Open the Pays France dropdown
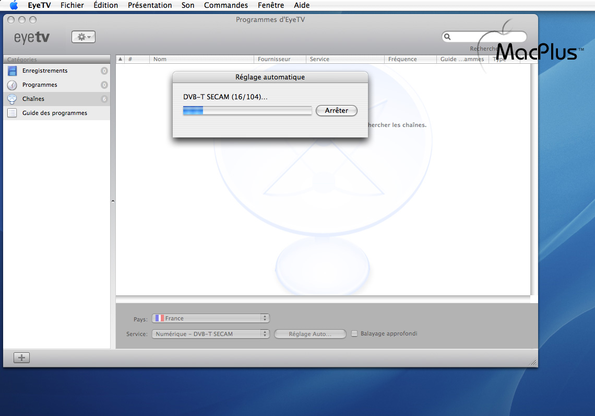This screenshot has width=595, height=416. click(211, 318)
